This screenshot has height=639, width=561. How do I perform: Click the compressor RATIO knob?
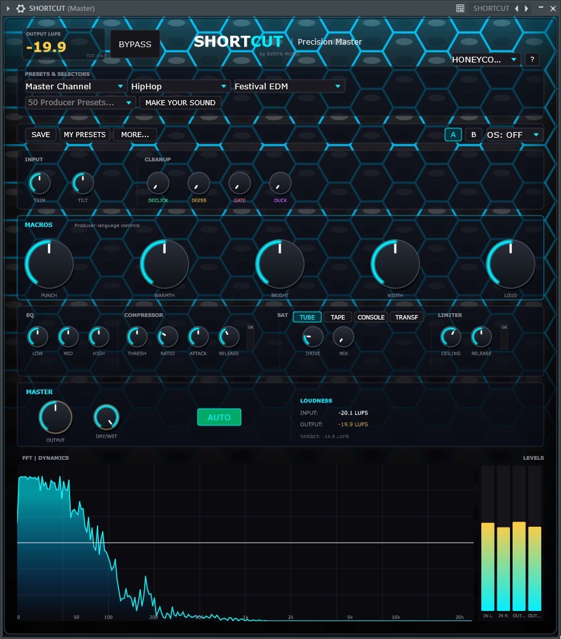coord(168,337)
